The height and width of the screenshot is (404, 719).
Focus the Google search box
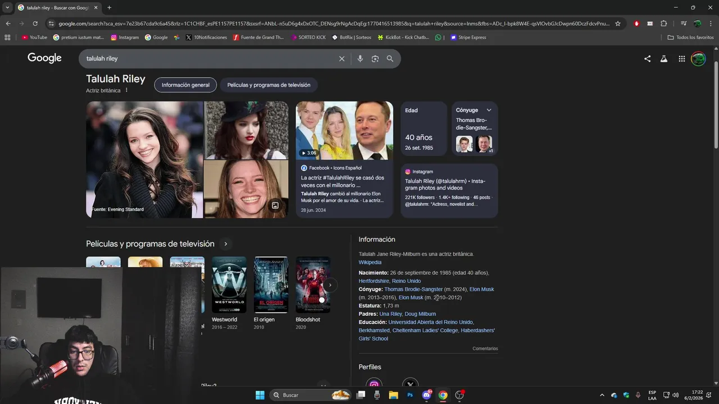(208, 59)
